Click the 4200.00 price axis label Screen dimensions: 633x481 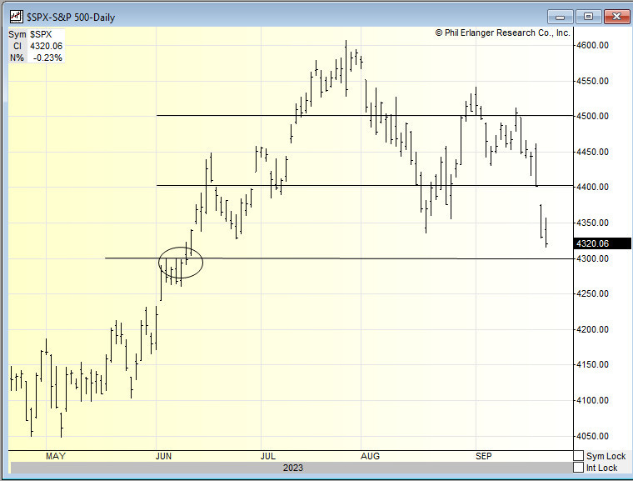tap(593, 329)
